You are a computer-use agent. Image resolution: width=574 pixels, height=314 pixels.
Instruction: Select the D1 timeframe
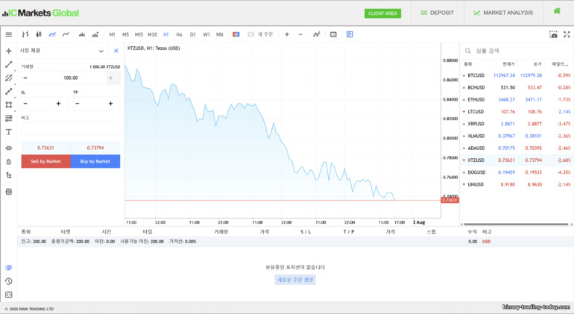click(x=192, y=34)
